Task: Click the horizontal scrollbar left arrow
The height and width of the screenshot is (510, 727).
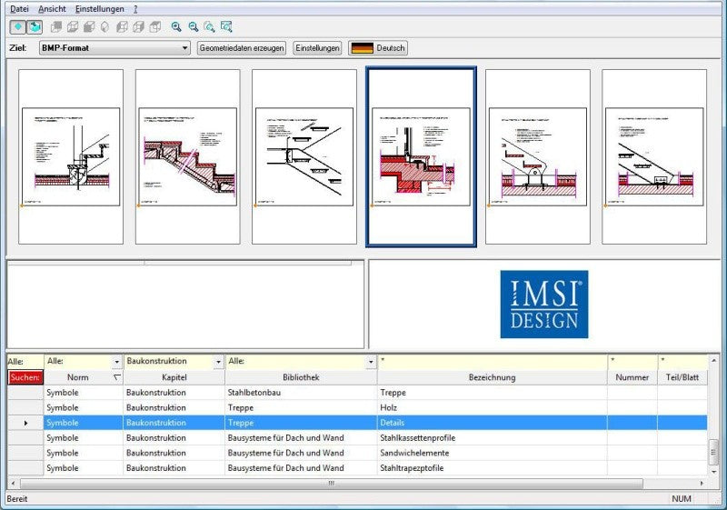Action: (13, 483)
